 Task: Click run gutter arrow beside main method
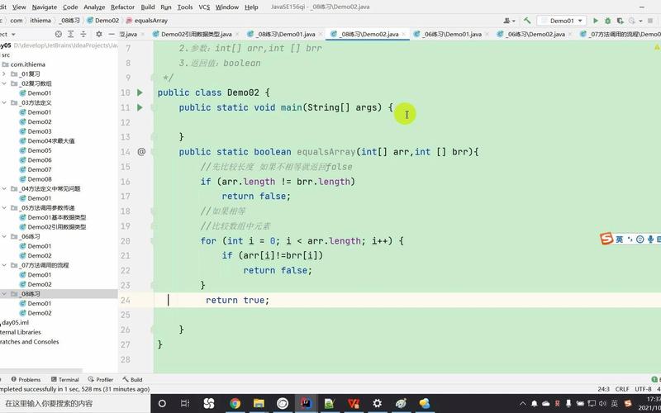(x=140, y=107)
